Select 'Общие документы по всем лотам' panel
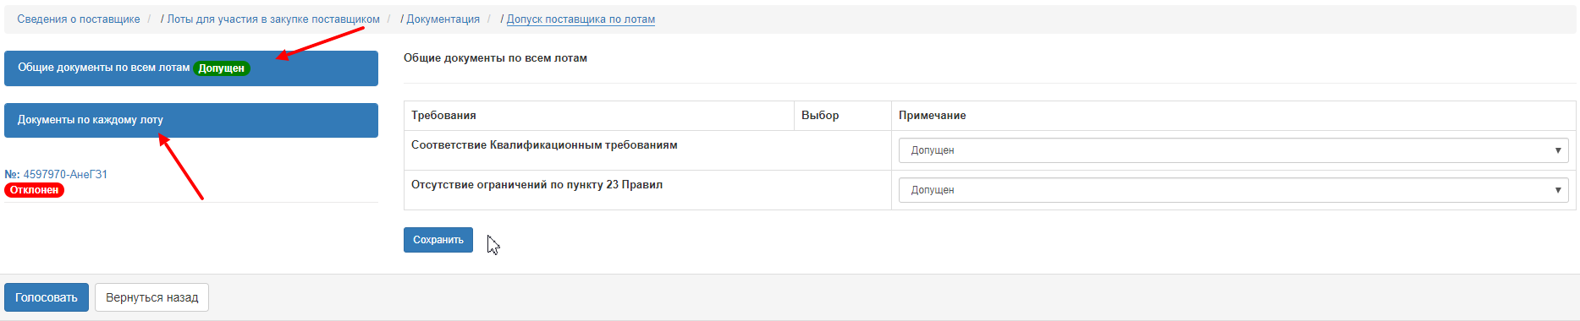This screenshot has height=321, width=1580. coord(191,68)
